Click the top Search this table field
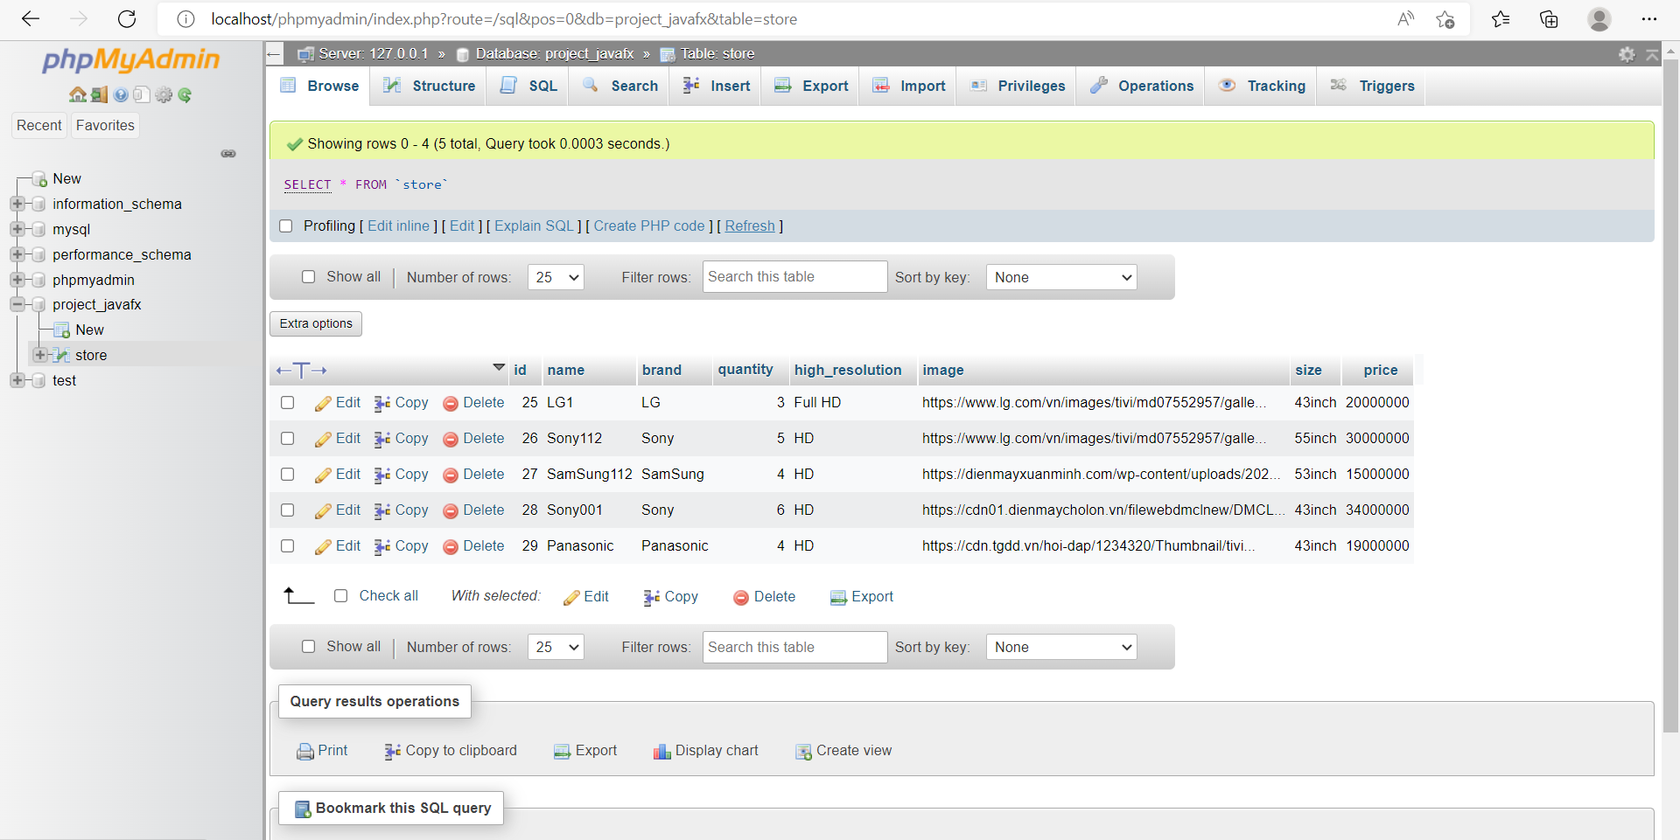 pos(794,277)
